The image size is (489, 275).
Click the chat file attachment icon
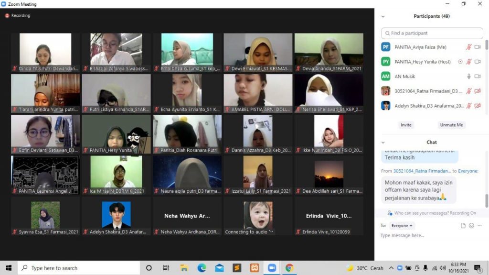[x=463, y=226]
